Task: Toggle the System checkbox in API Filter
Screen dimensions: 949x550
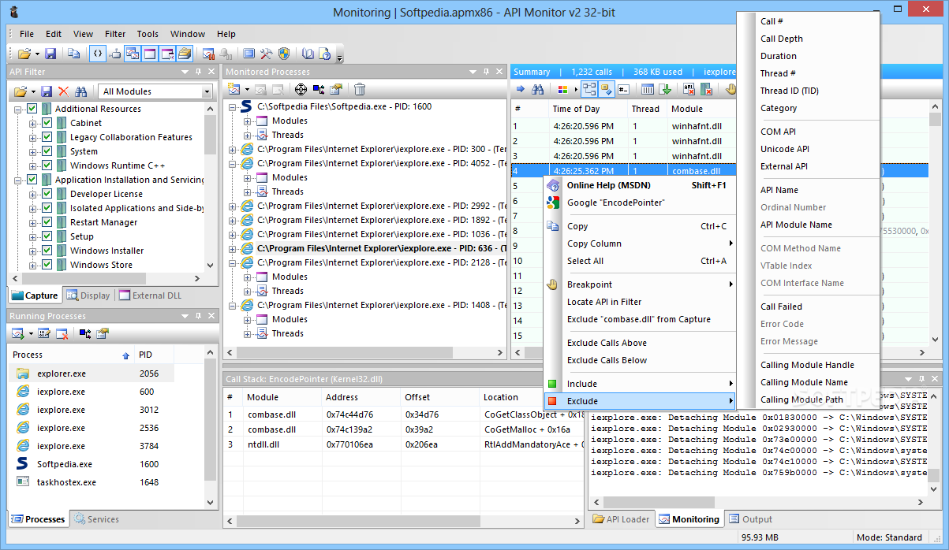Action: (x=47, y=151)
